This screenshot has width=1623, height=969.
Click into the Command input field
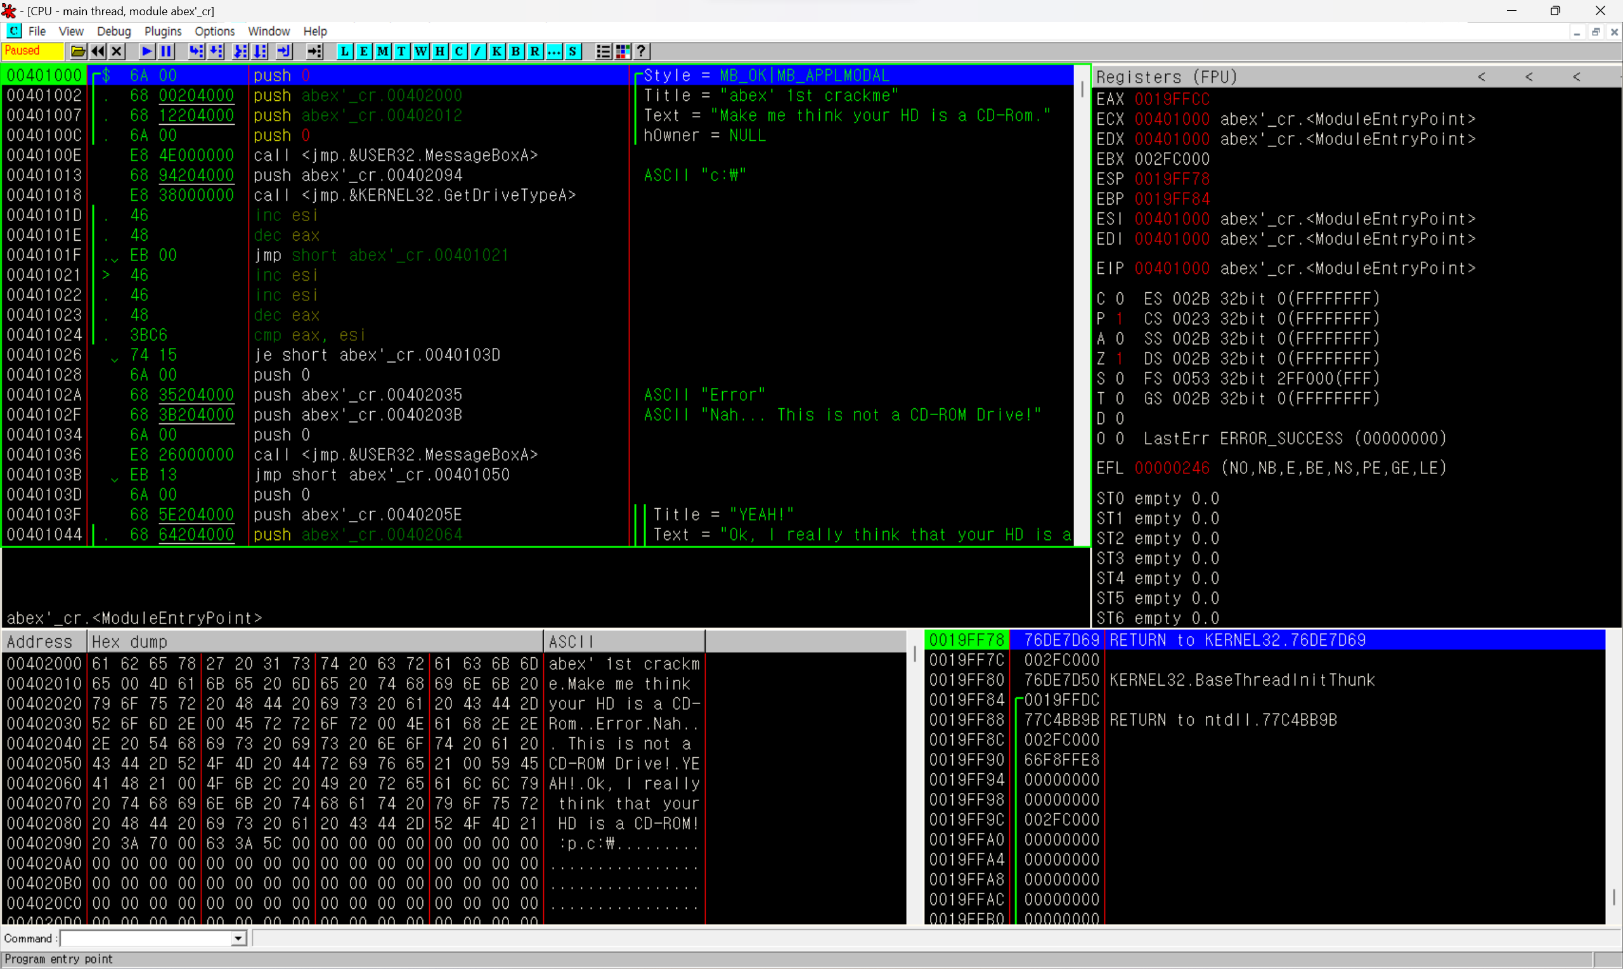point(146,939)
